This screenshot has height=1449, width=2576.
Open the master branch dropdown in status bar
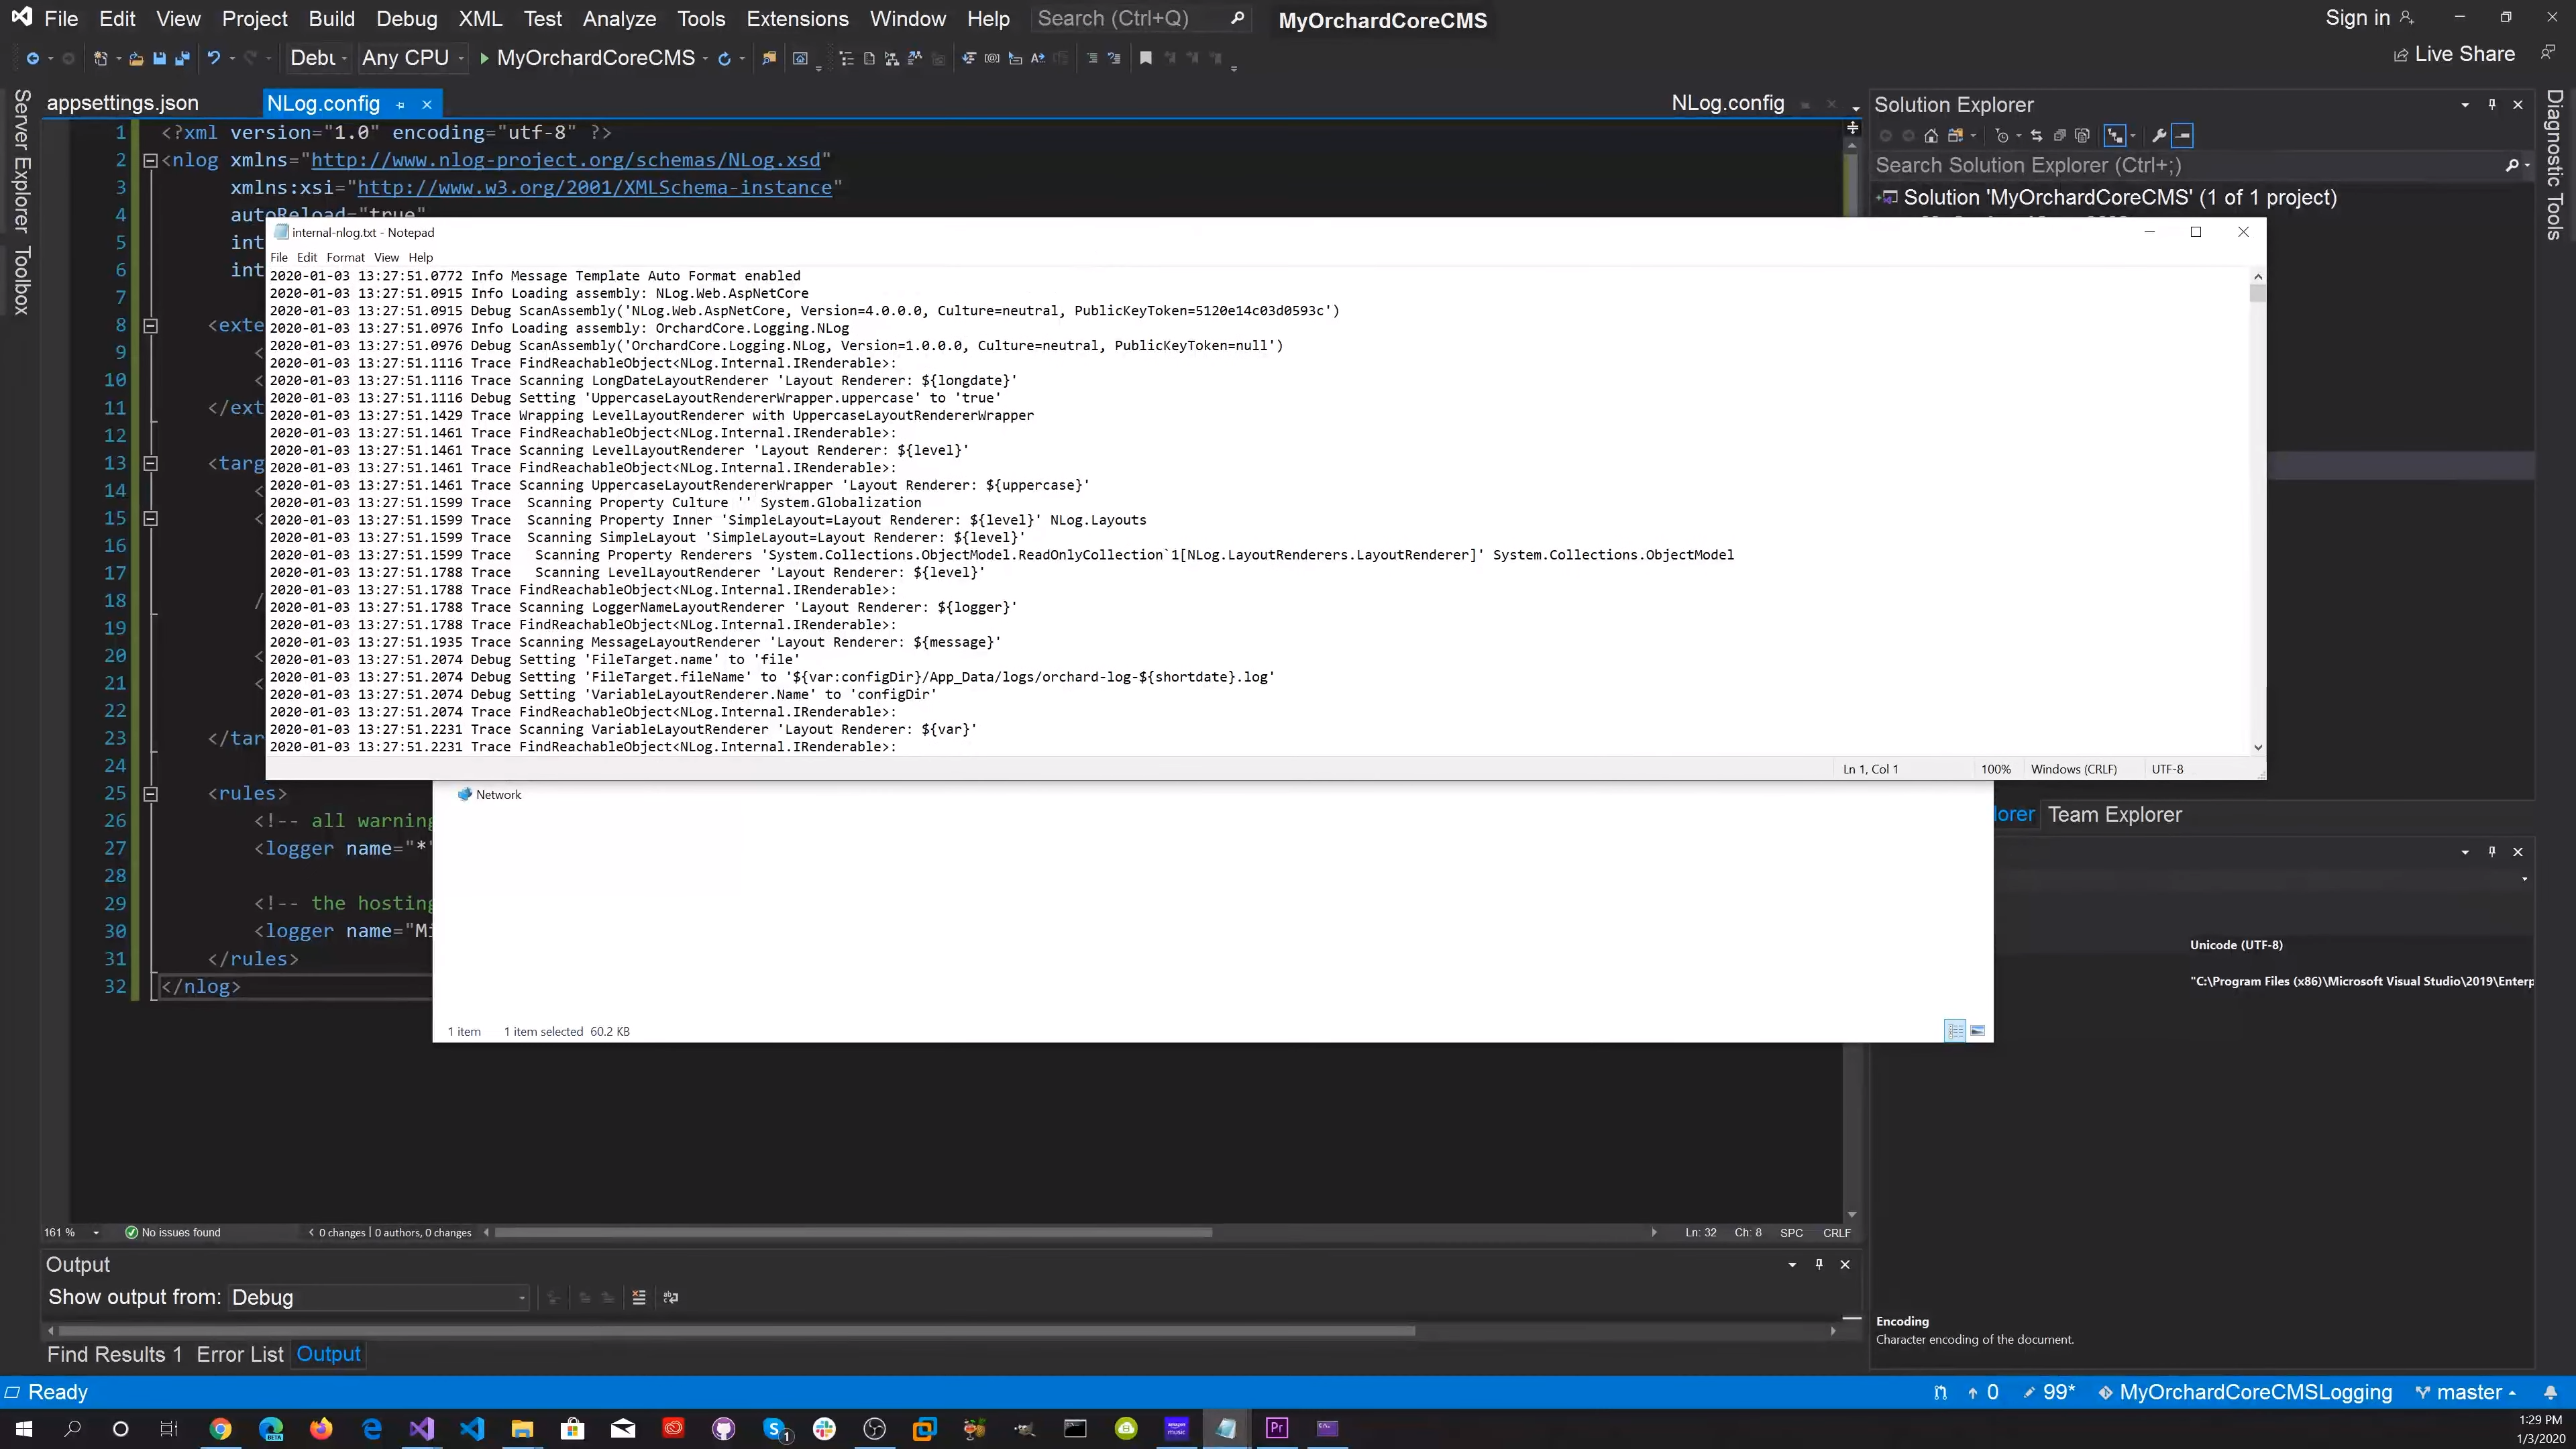coord(2467,1392)
